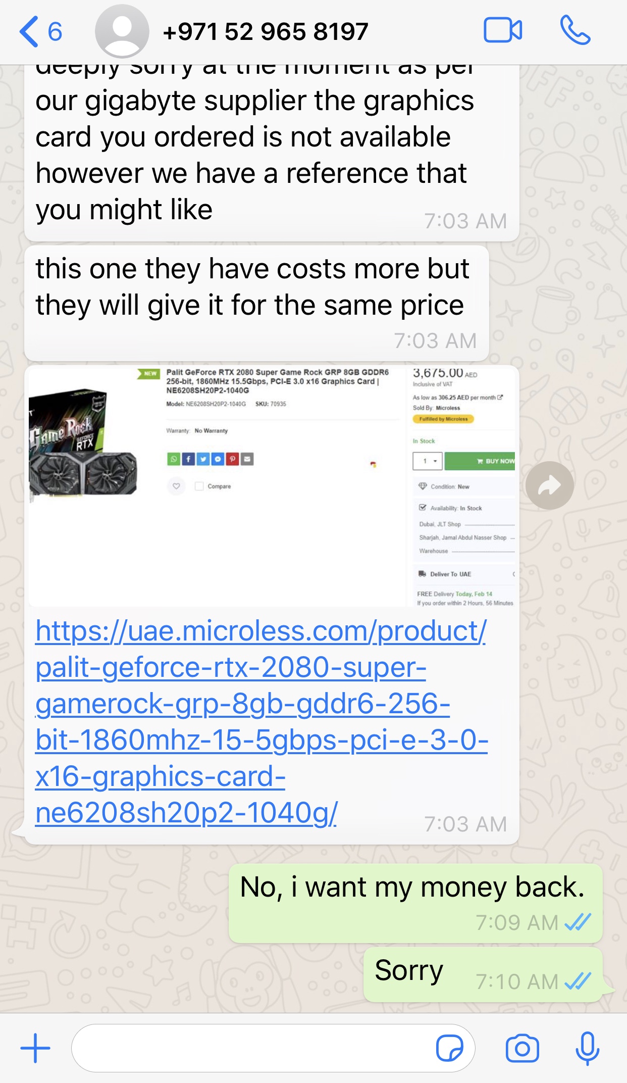The height and width of the screenshot is (1083, 627).
Task: Tap the microphone to record voice message
Action: point(587,1049)
